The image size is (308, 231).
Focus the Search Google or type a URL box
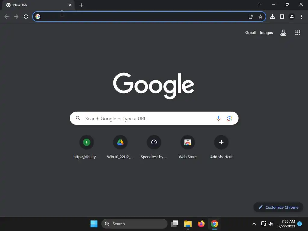pyautogui.click(x=154, y=118)
